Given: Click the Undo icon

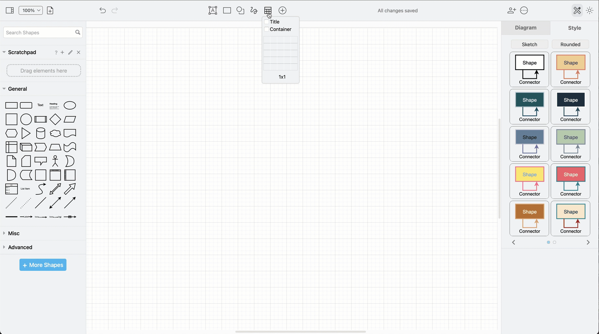Looking at the screenshot, I should (102, 10).
